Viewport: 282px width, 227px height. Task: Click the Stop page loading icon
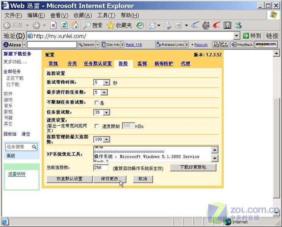coord(53,25)
